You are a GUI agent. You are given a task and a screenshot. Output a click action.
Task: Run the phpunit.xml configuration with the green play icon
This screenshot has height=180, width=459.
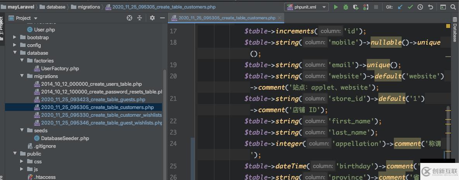tap(336, 7)
